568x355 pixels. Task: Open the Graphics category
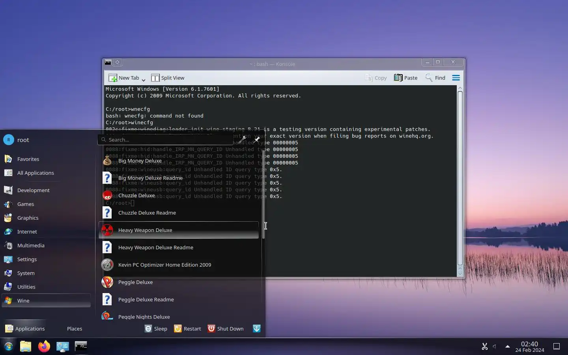point(46,218)
